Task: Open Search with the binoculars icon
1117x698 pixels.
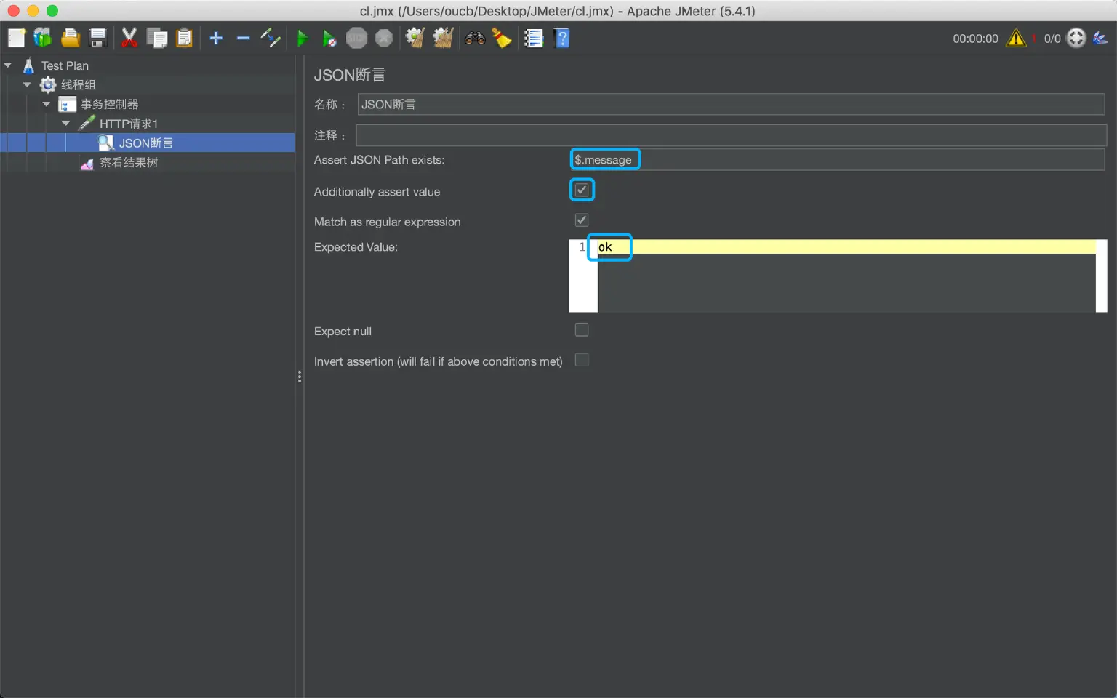Action: 475,38
